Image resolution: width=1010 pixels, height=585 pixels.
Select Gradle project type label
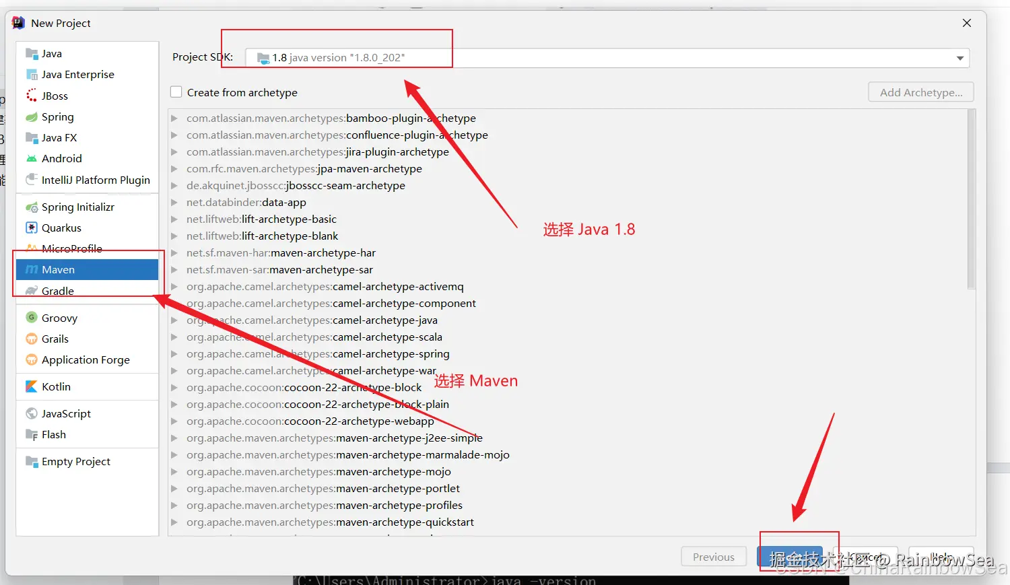(58, 291)
